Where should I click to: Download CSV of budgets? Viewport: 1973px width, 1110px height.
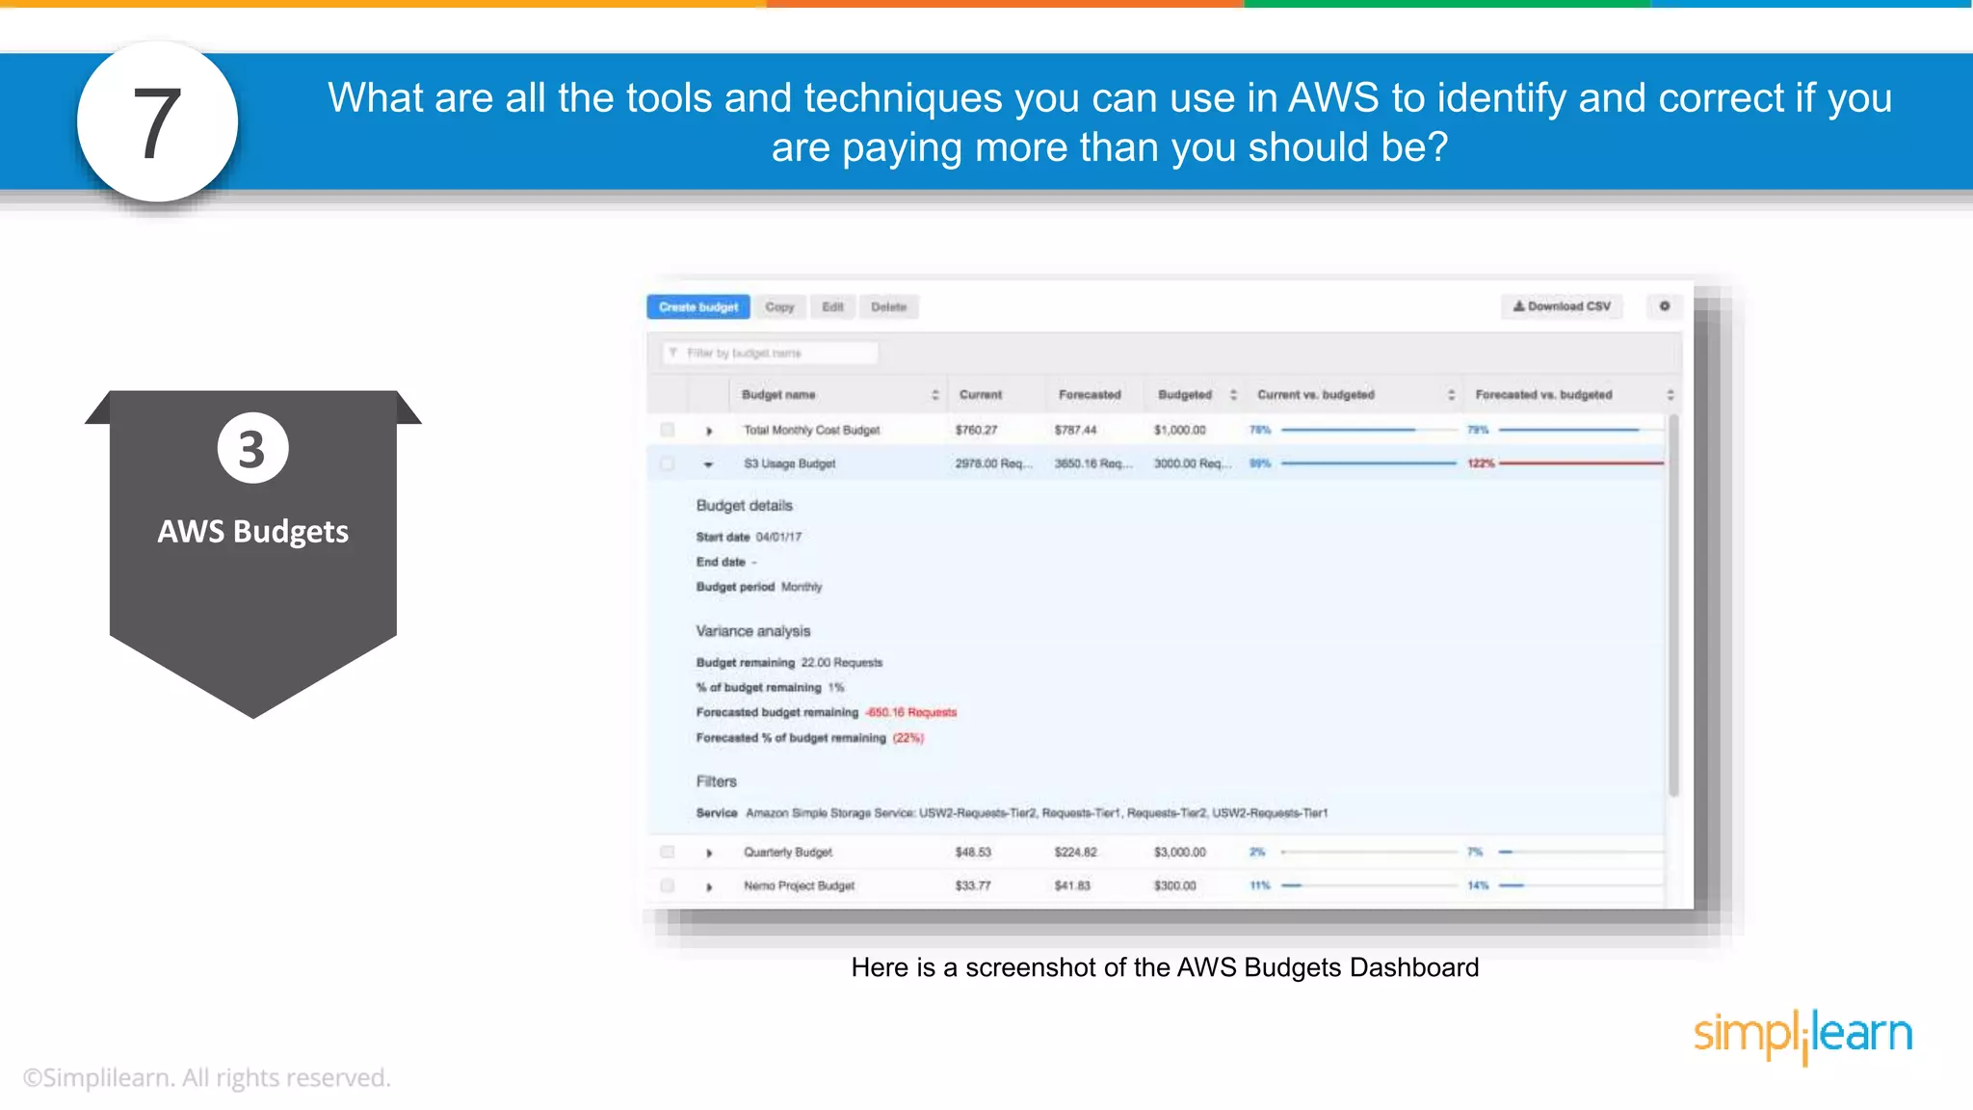click(1562, 306)
